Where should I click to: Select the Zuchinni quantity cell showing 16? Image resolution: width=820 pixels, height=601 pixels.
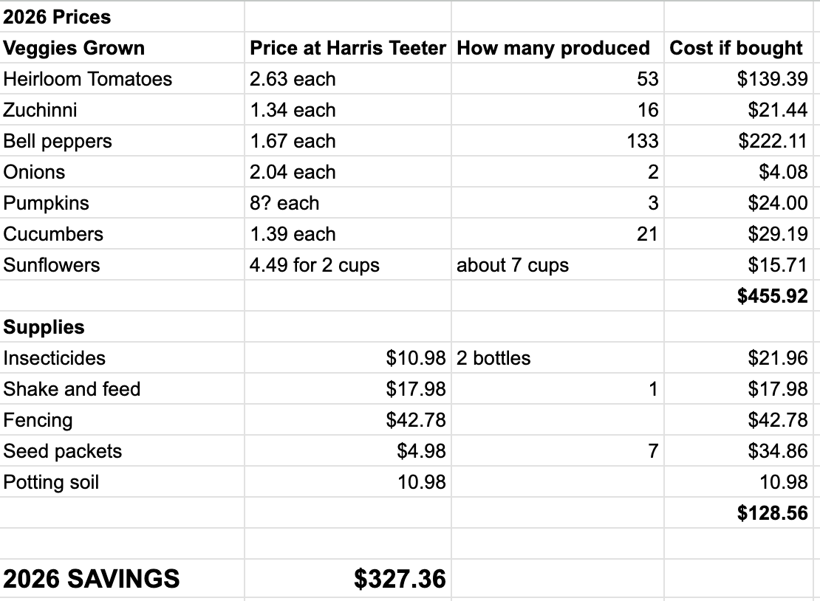[x=558, y=110]
